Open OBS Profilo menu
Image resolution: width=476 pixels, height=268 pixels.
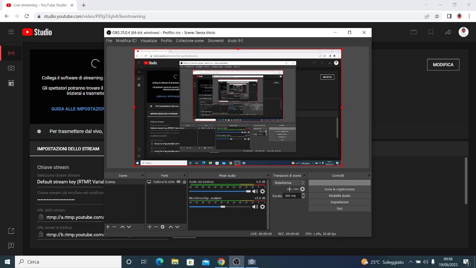166,41
